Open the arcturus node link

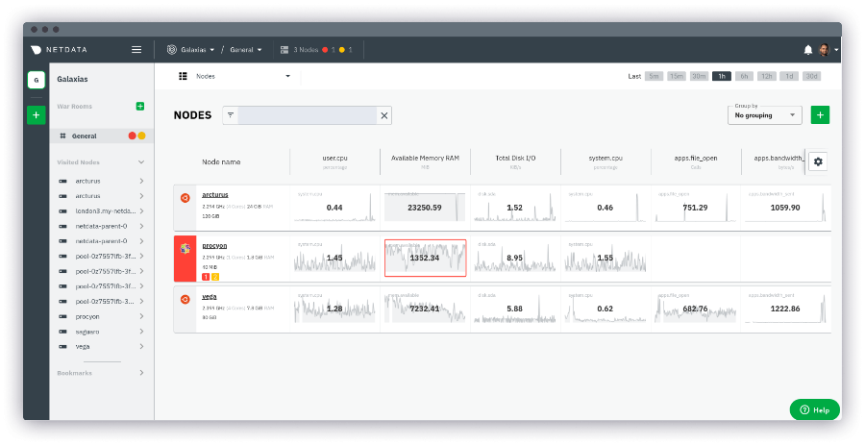(214, 195)
